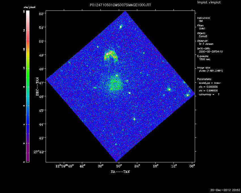Click the 'colourmap = 7' parameter
The height and width of the screenshot is (193, 241).
(x=209, y=95)
